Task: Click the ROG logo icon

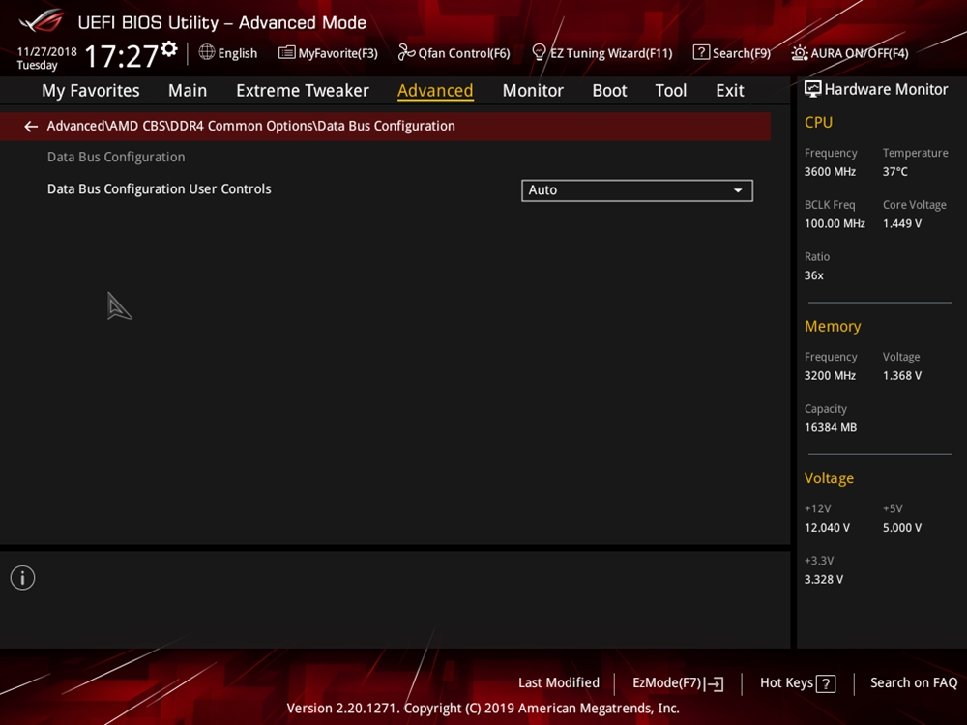Action: 41,21
